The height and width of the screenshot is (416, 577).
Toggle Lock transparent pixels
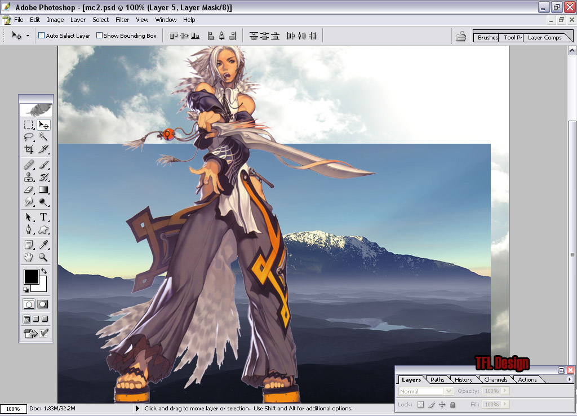point(420,405)
